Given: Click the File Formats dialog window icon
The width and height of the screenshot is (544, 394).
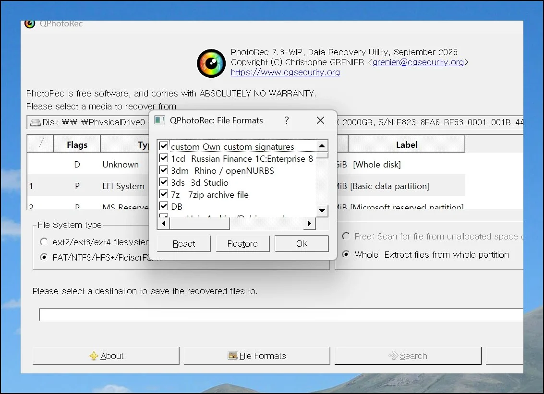Looking at the screenshot, I should (x=160, y=120).
